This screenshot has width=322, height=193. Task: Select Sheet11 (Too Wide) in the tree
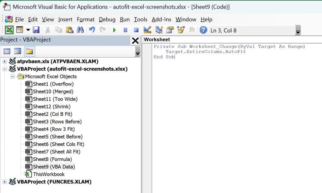(x=55, y=99)
